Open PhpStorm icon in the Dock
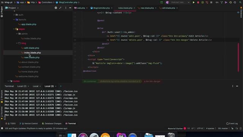Viewport: 243px width, 137px height. click(x=121, y=135)
